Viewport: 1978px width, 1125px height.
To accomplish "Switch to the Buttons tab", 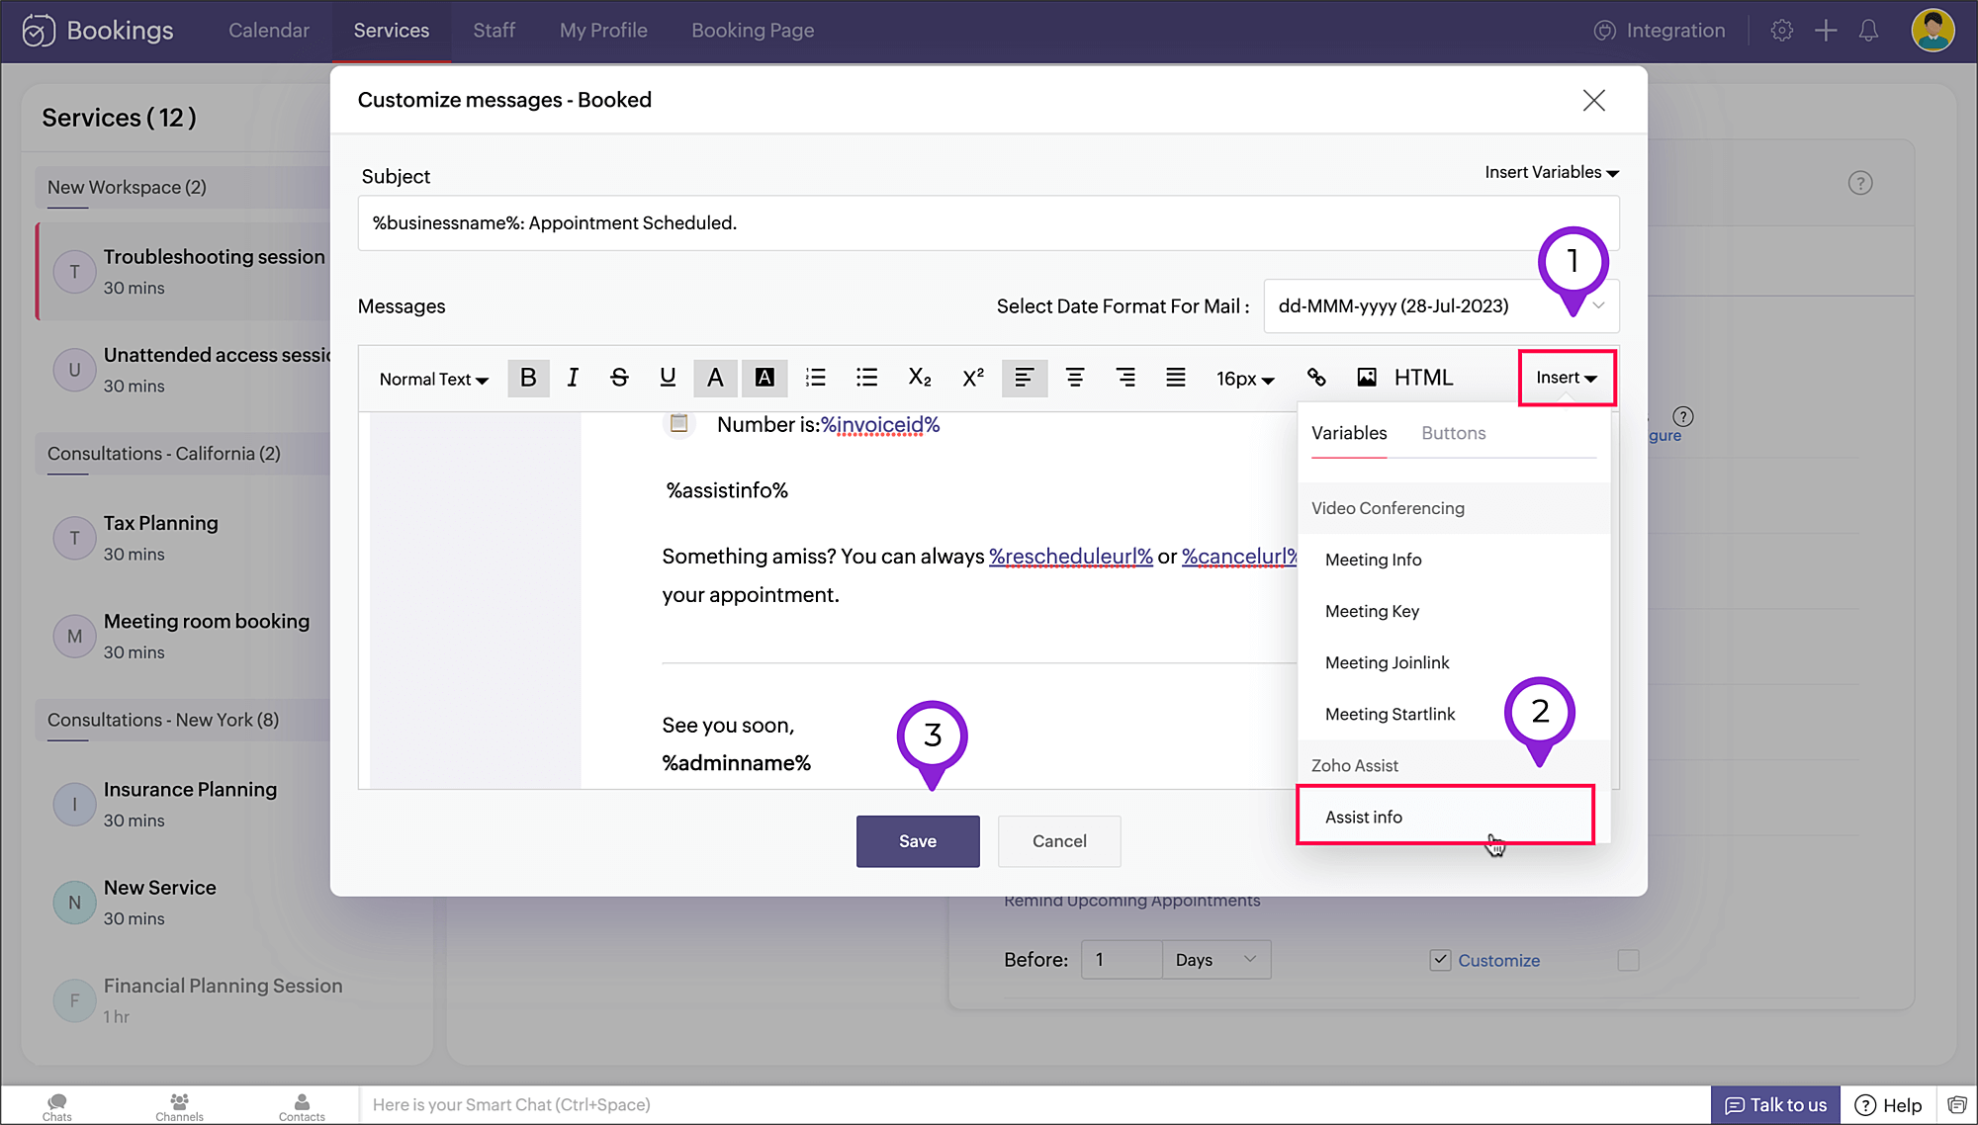I will [1453, 433].
